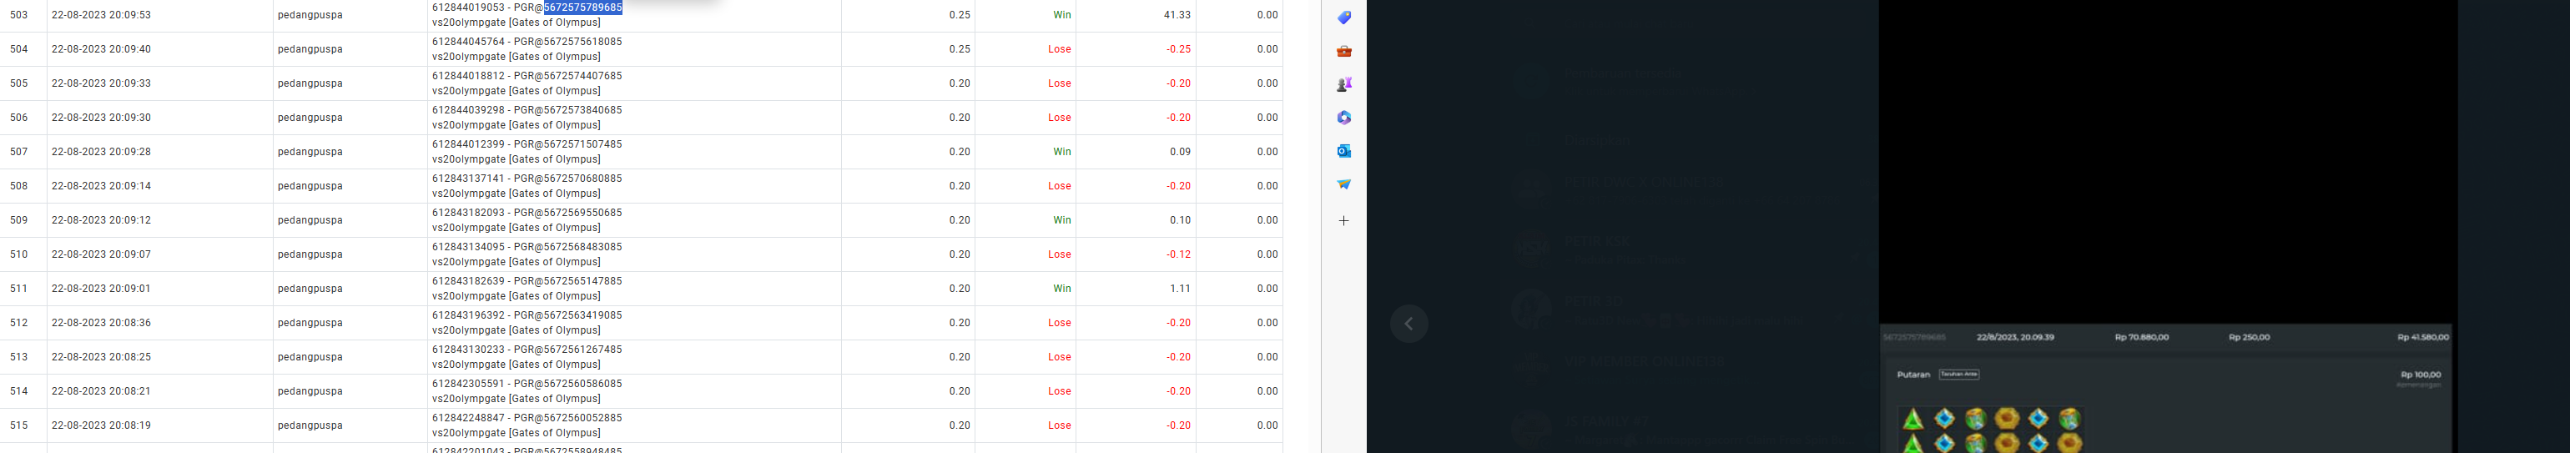Open the Drop paper-plane sidebar icon
Image resolution: width=2570 pixels, height=453 pixels.
click(1344, 184)
